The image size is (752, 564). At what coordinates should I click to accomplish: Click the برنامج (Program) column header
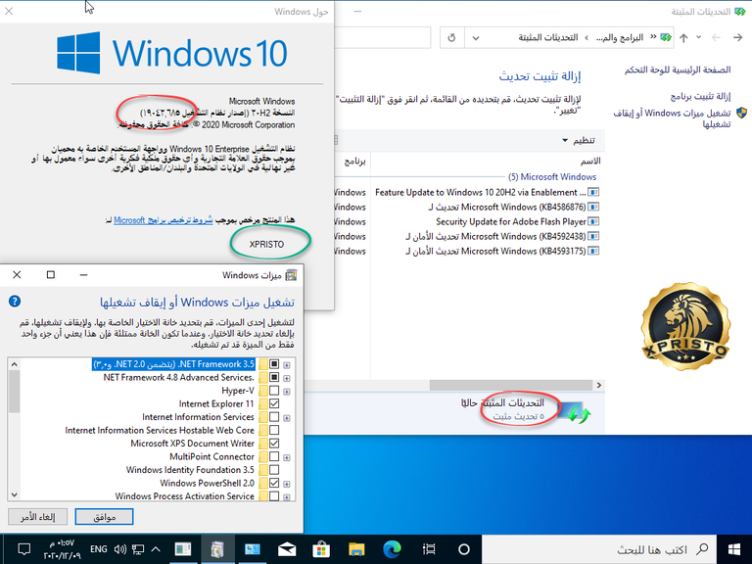352,161
